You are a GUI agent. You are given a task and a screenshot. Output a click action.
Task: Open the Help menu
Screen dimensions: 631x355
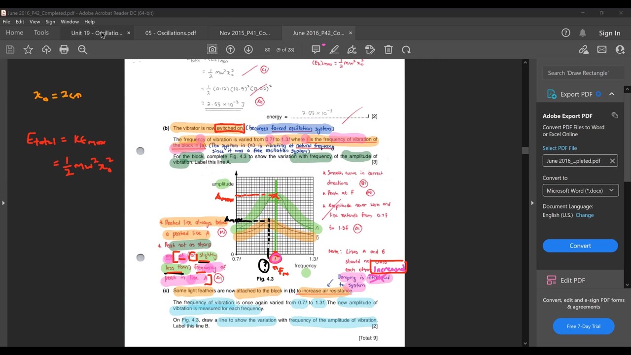[89, 22]
